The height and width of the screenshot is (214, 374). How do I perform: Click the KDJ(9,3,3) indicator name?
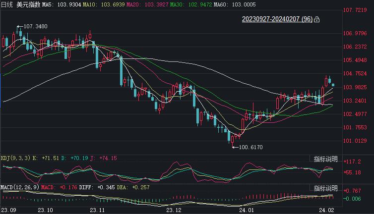[x=16, y=158]
